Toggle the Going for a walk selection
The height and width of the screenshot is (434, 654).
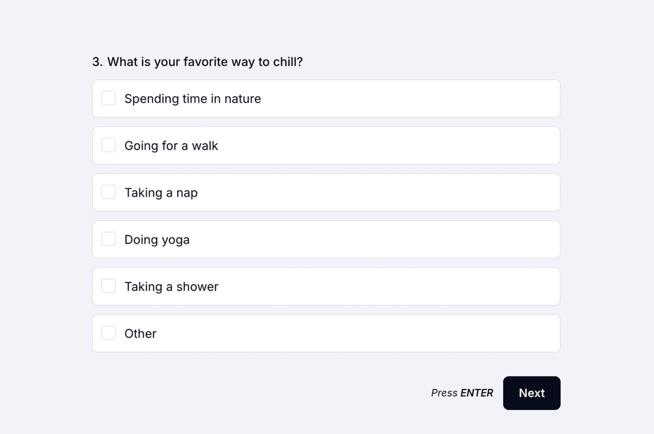click(326, 145)
